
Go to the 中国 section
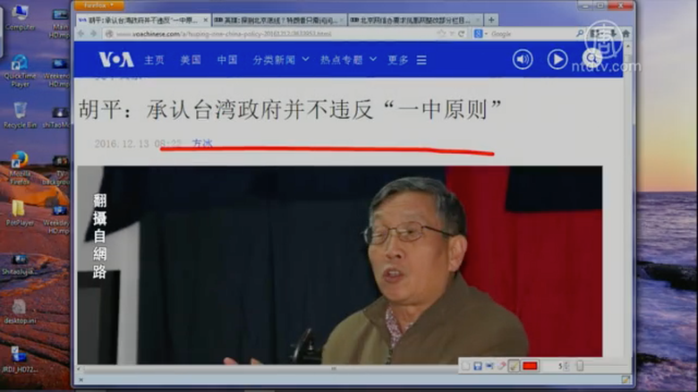coord(226,60)
